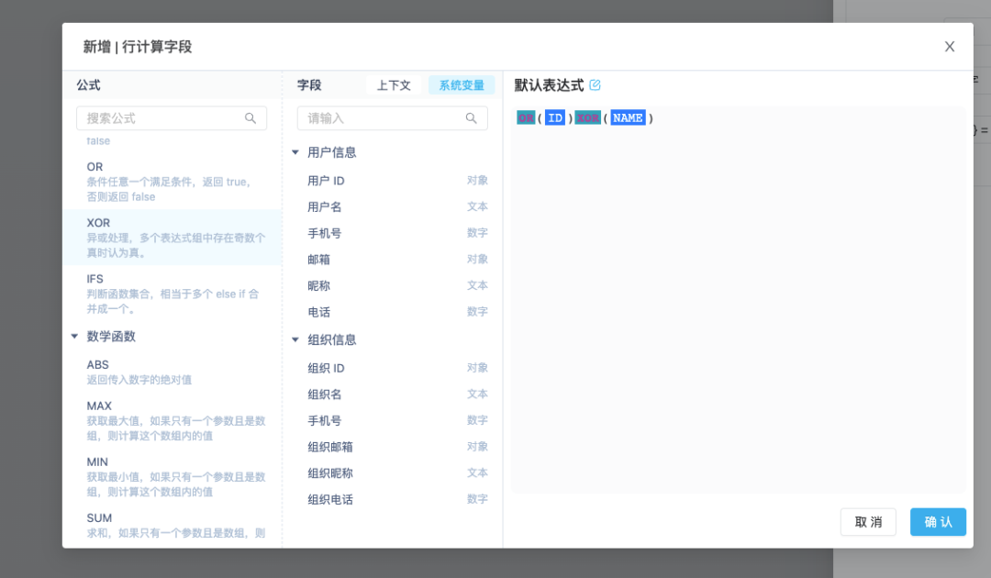Switch to the 上下文 tab
Image resolution: width=991 pixels, height=578 pixels.
(x=394, y=85)
